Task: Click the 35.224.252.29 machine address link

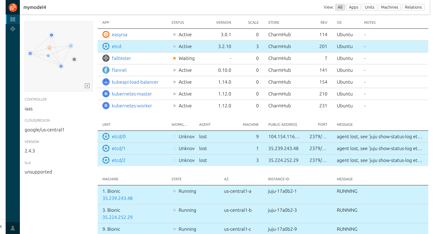Action: click(x=118, y=217)
